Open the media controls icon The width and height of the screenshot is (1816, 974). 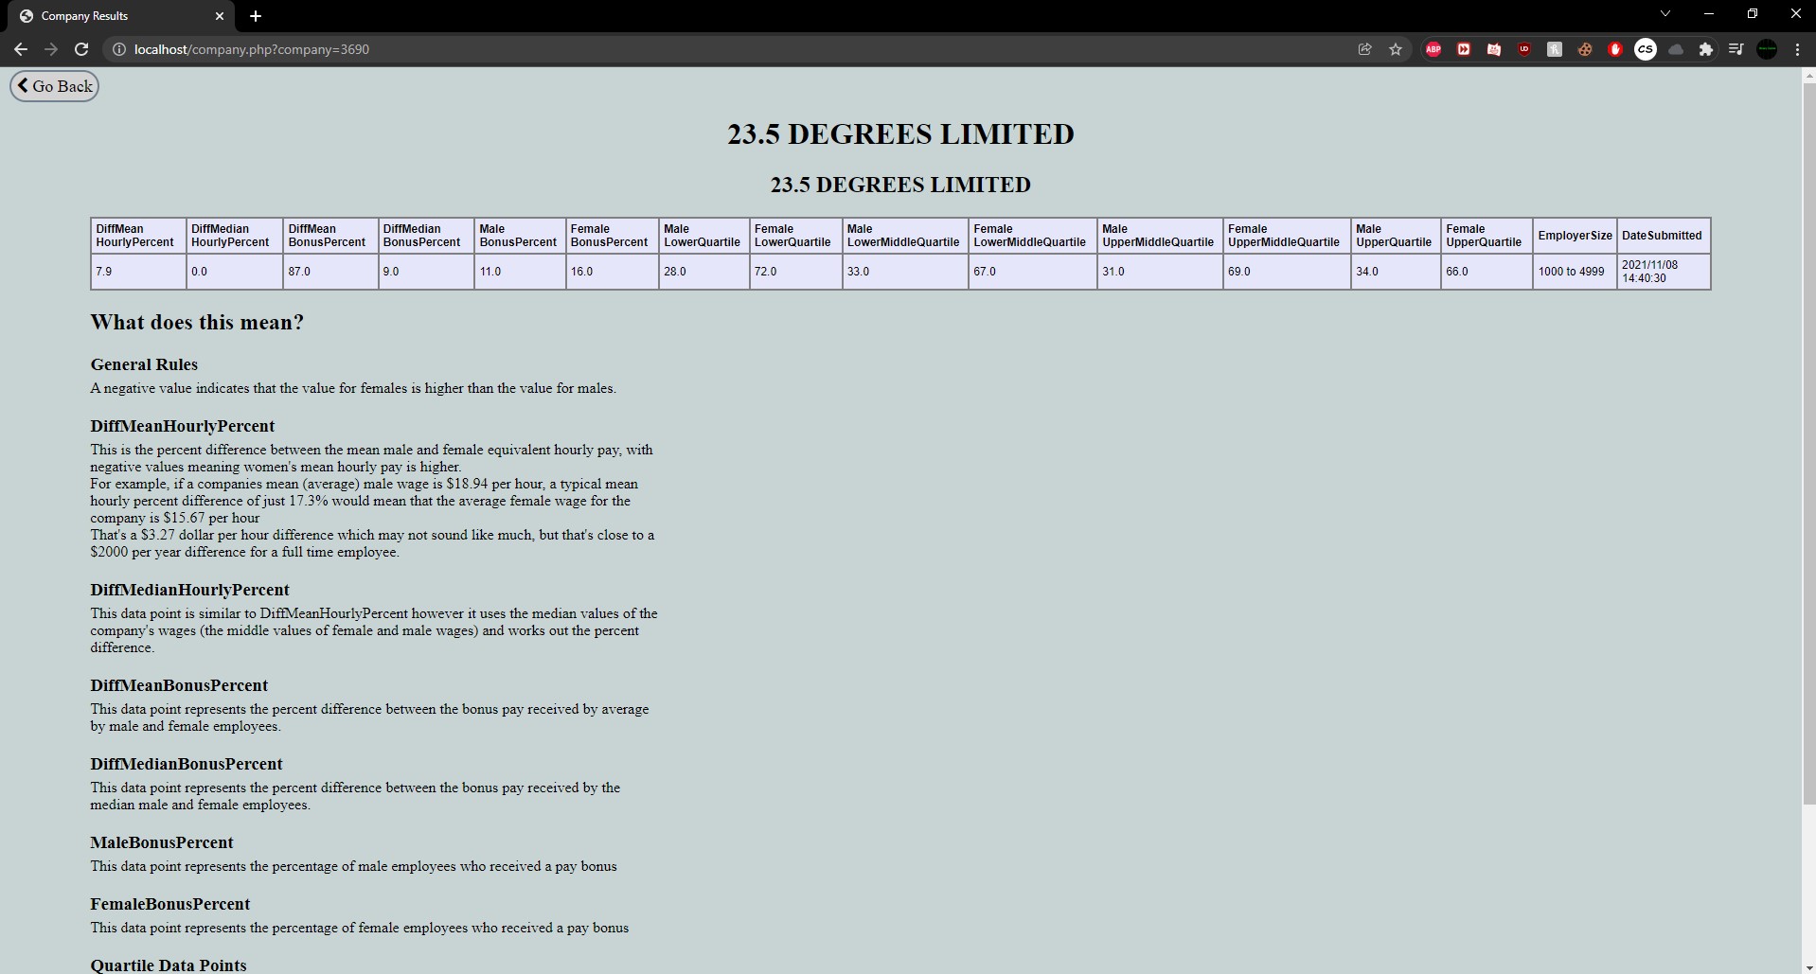(x=1736, y=49)
